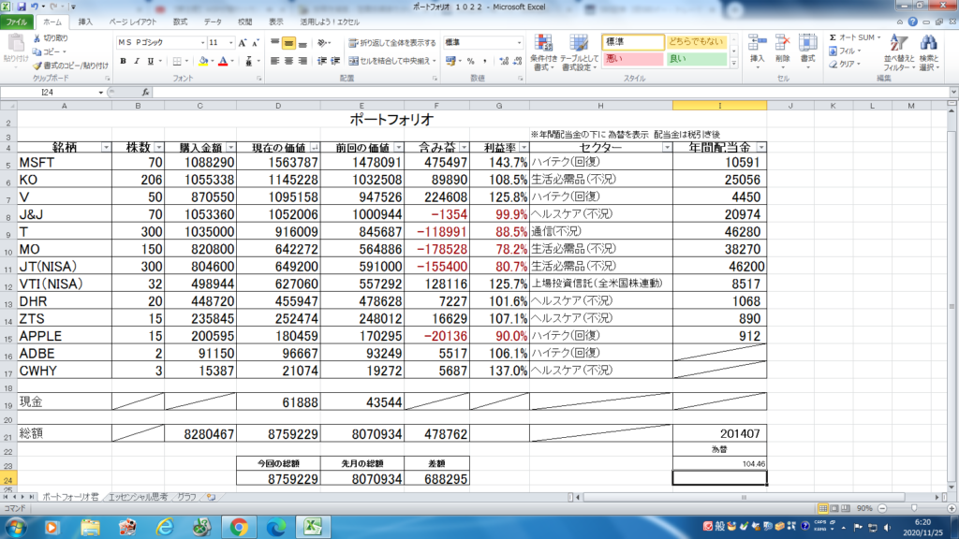Open the font size dropdown
Viewport: 959px width, 539px height.
[x=230, y=43]
